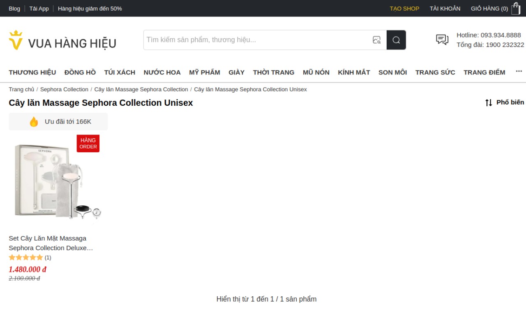
Task: Open the TRANG ĐIỂM menu
Action: [x=484, y=72]
